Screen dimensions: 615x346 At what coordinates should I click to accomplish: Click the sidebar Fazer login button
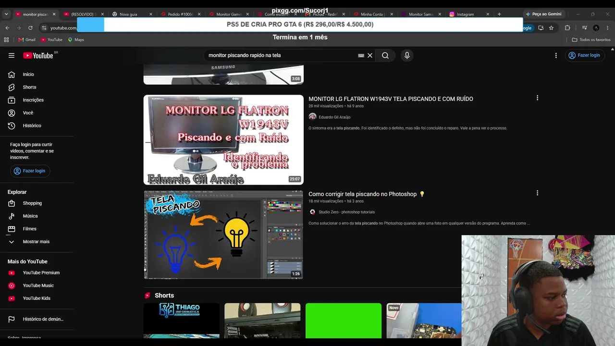tap(30, 171)
